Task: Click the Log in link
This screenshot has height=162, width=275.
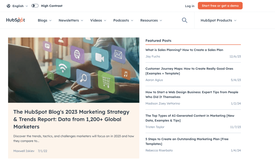Action: tap(189, 6)
